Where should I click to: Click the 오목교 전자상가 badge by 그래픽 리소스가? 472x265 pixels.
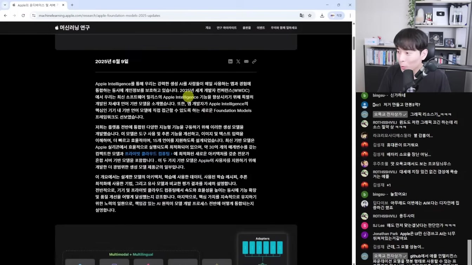coord(390,114)
